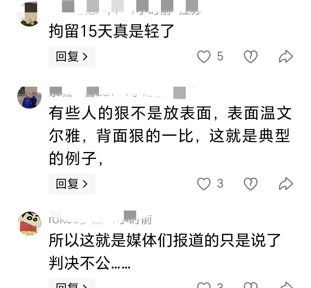
Task: Share the 拘留15天真是轻了 comment
Action: [286, 57]
